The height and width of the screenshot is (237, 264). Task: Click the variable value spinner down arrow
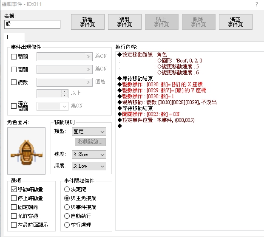pyautogui.click(x=65, y=96)
